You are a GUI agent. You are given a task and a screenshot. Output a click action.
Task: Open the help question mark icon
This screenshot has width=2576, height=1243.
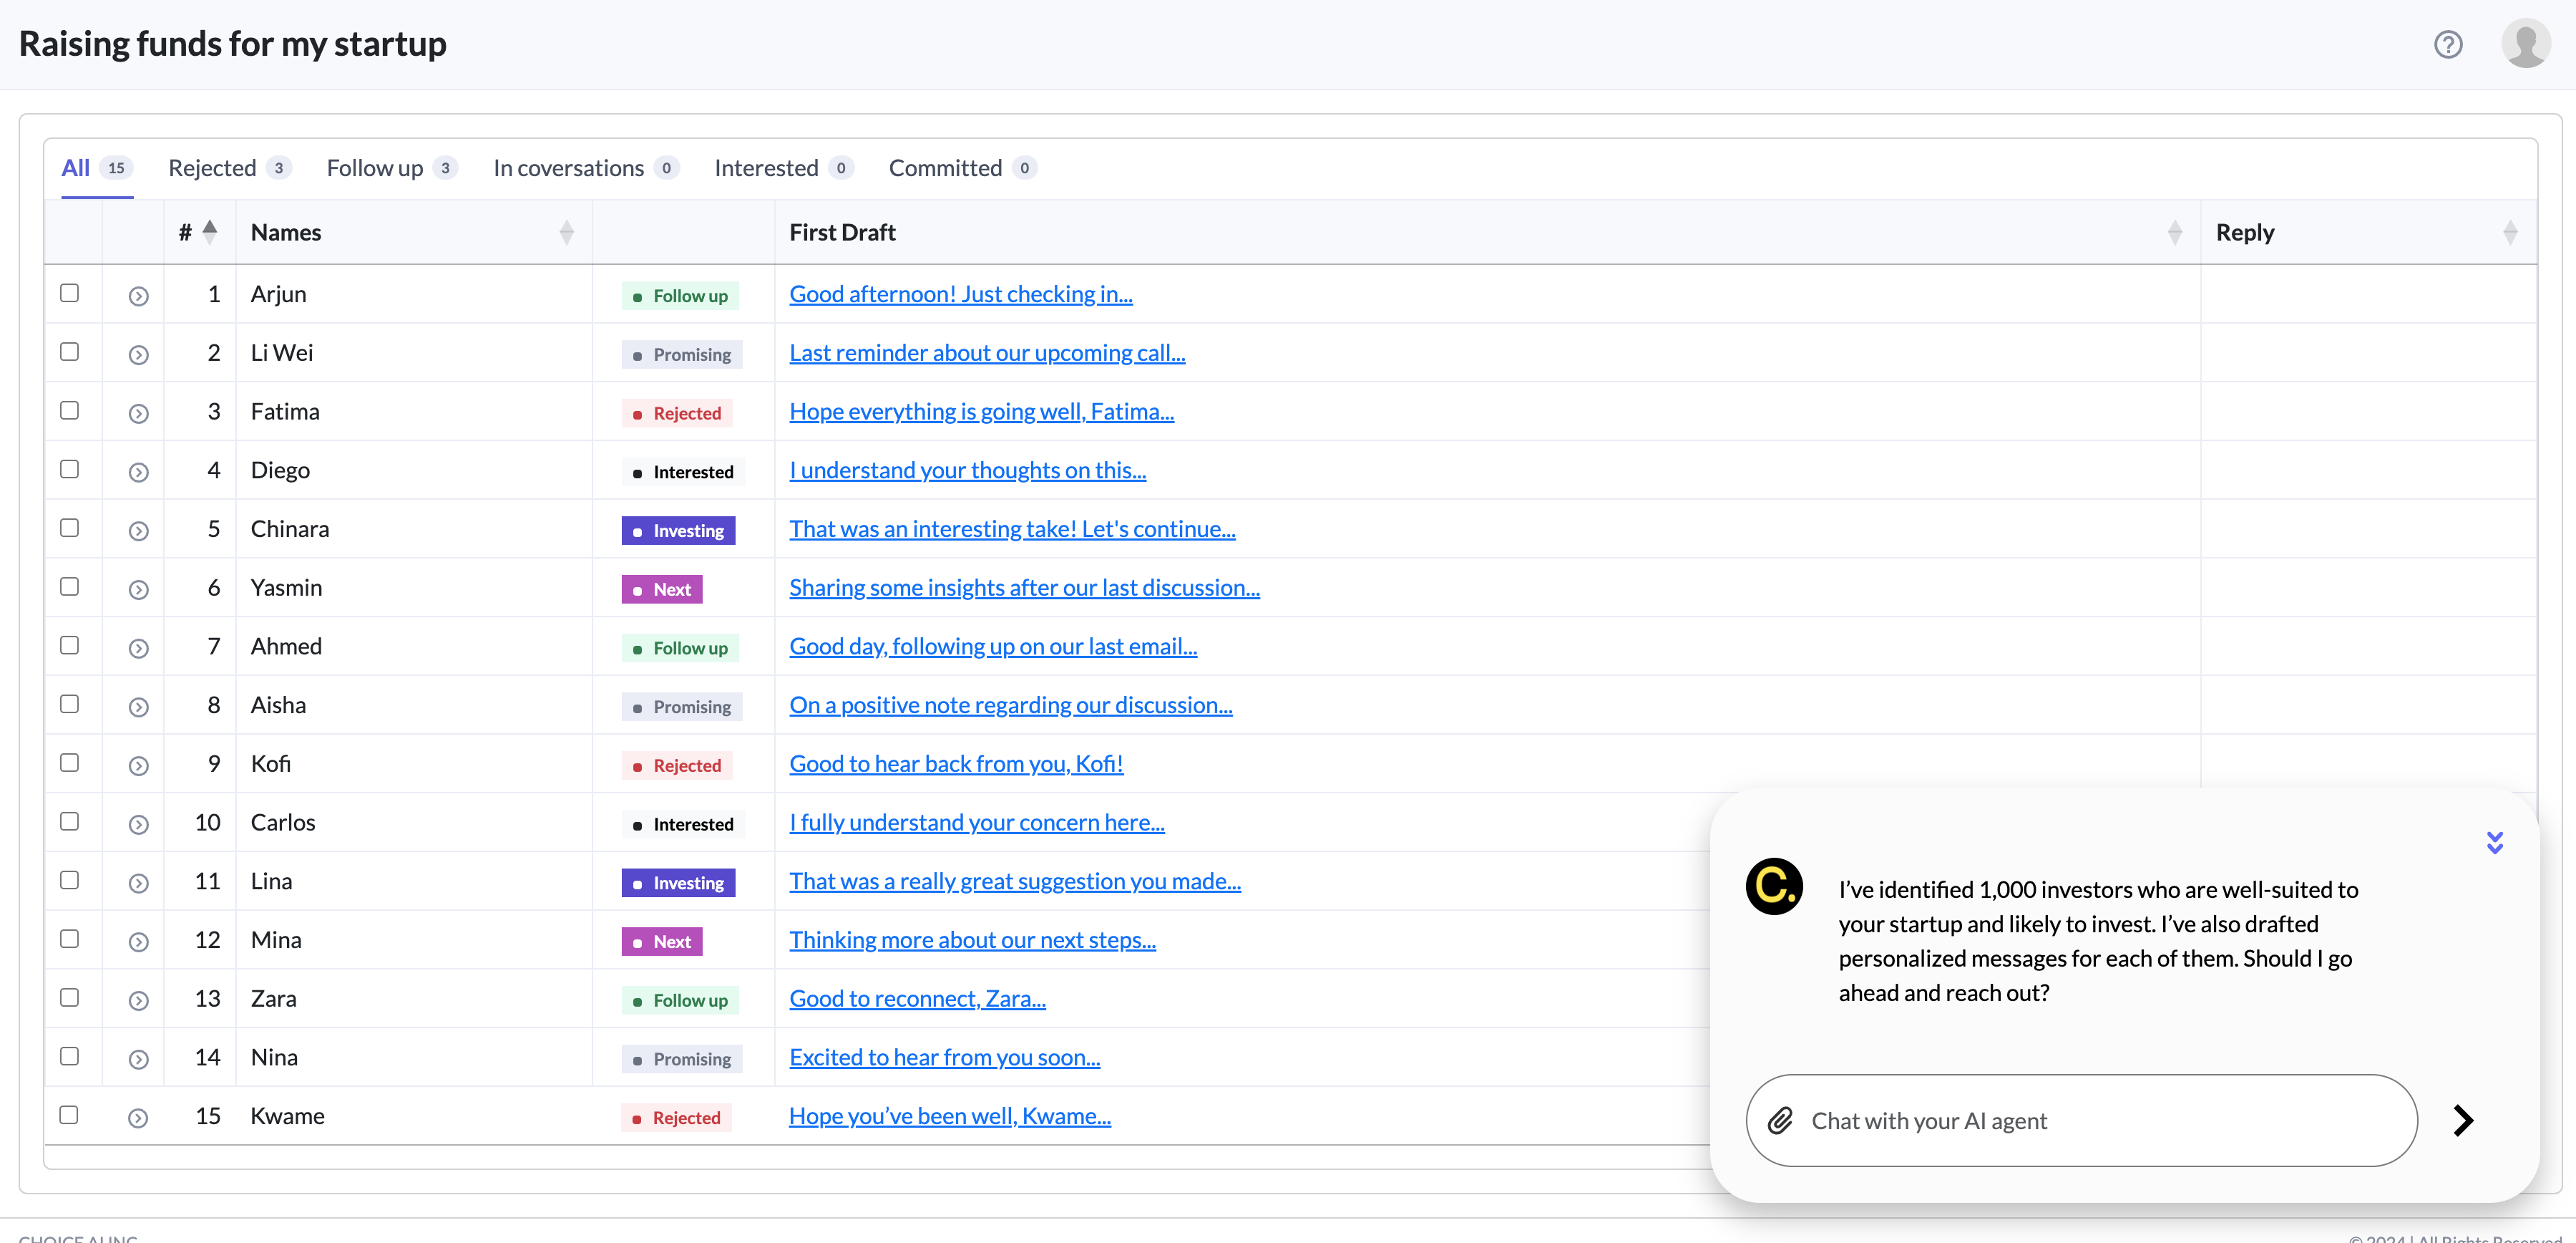coord(2448,44)
